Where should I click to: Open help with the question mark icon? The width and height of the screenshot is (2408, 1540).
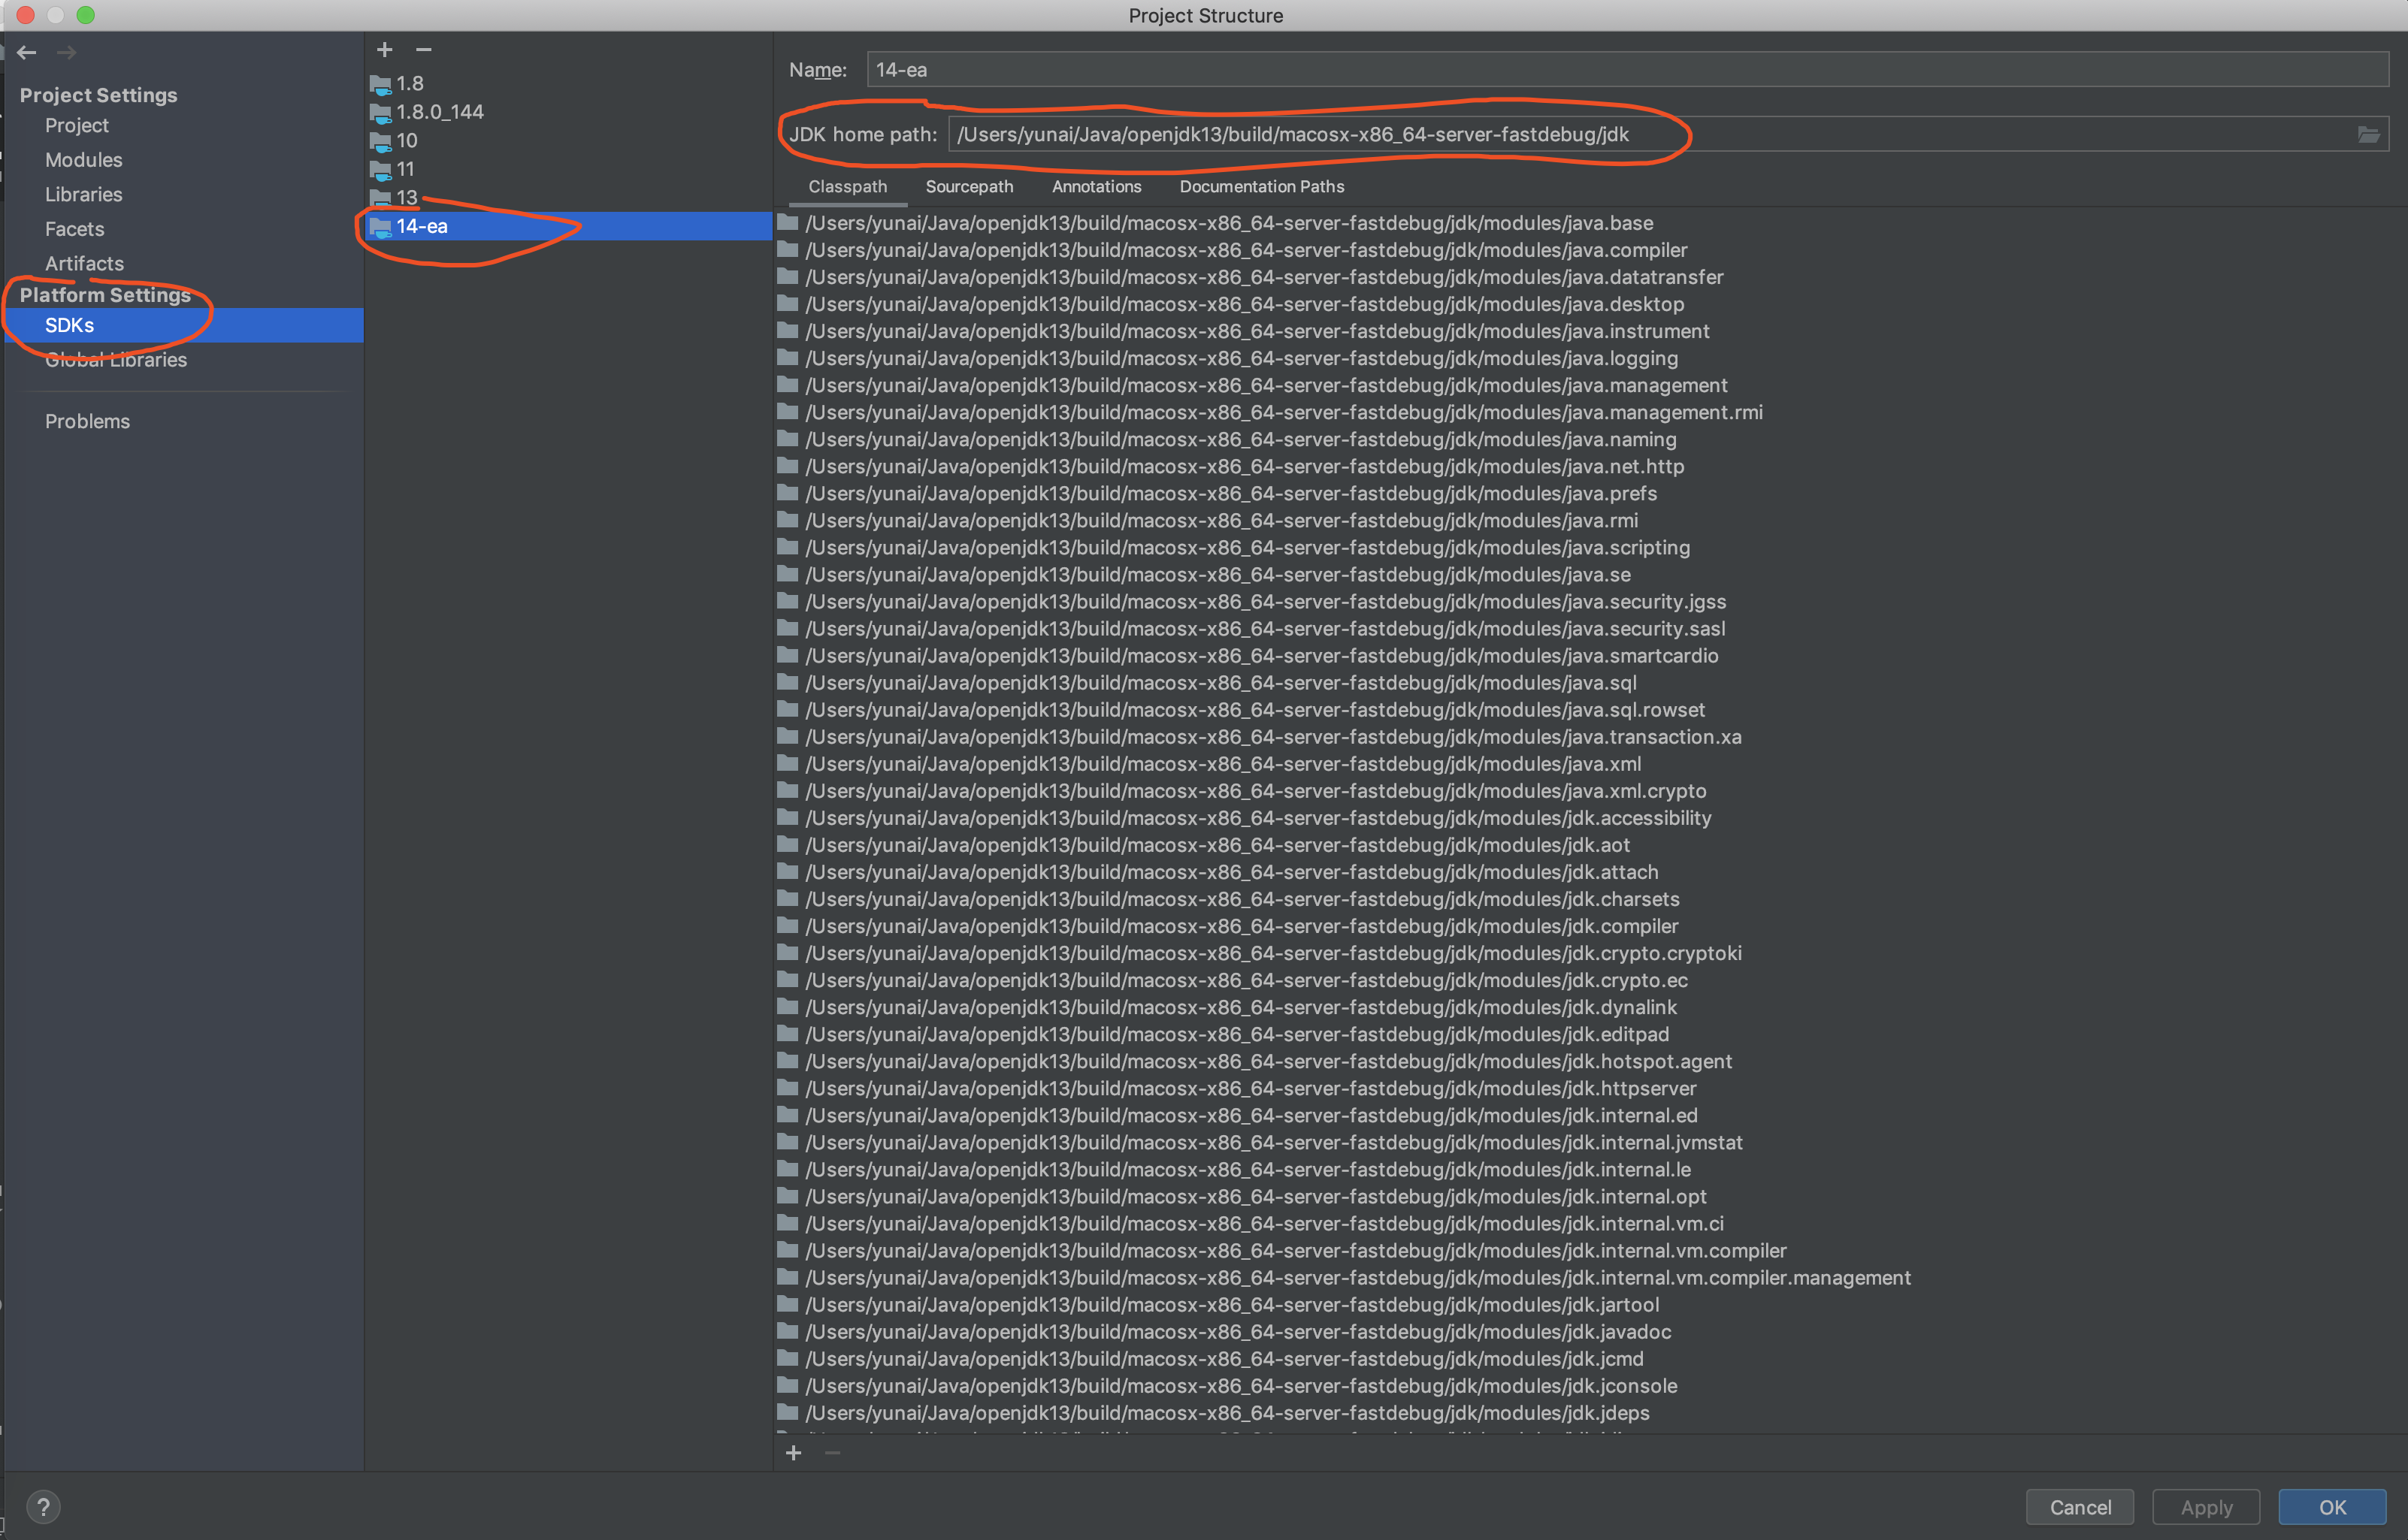pos(43,1506)
